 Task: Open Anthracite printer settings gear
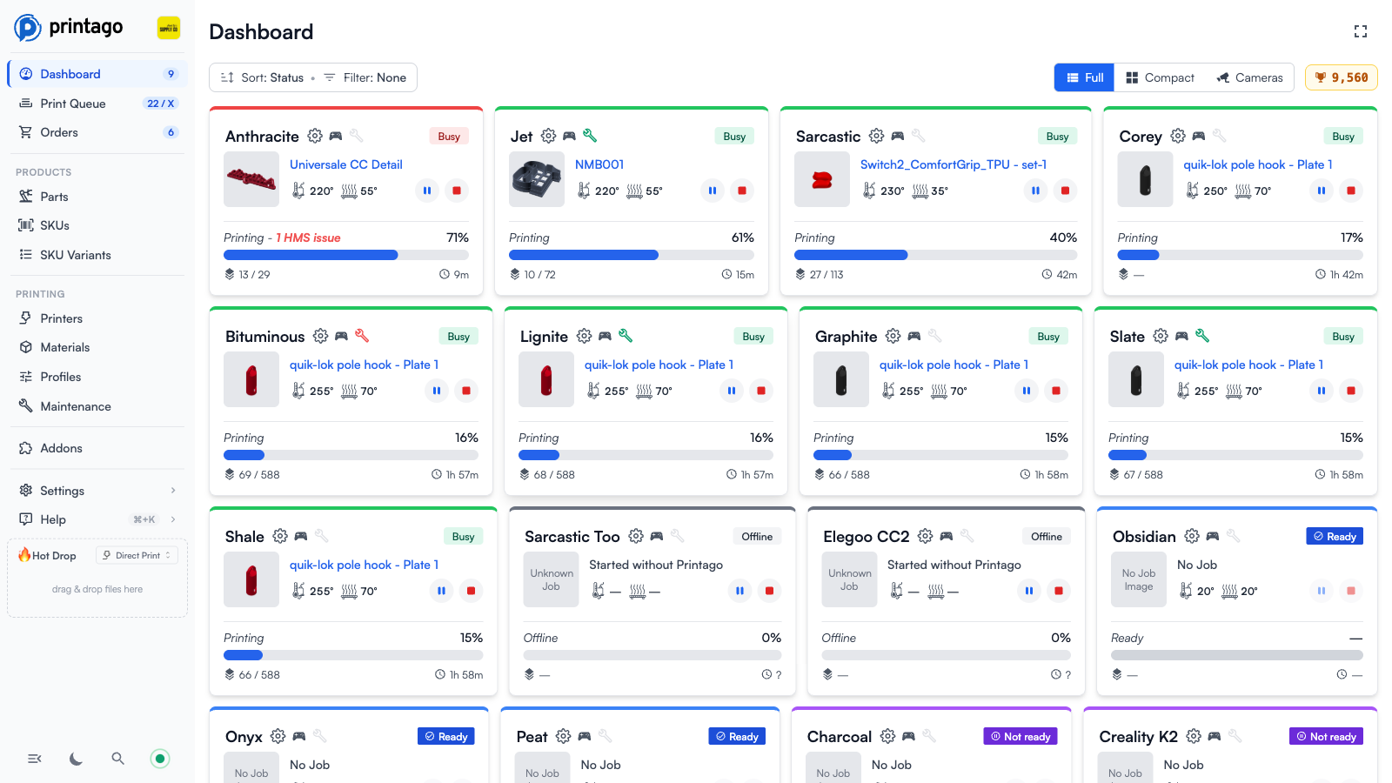click(x=315, y=136)
